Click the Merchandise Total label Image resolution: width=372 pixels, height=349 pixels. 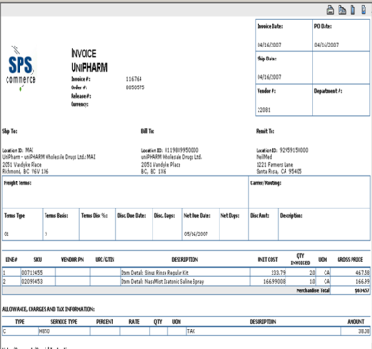point(313,290)
